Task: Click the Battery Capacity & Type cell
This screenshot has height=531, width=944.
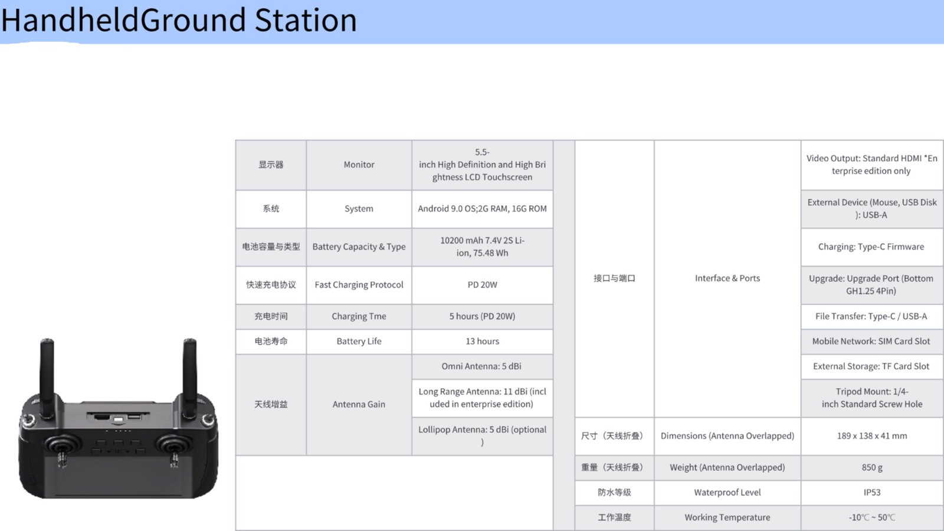Action: 359,247
